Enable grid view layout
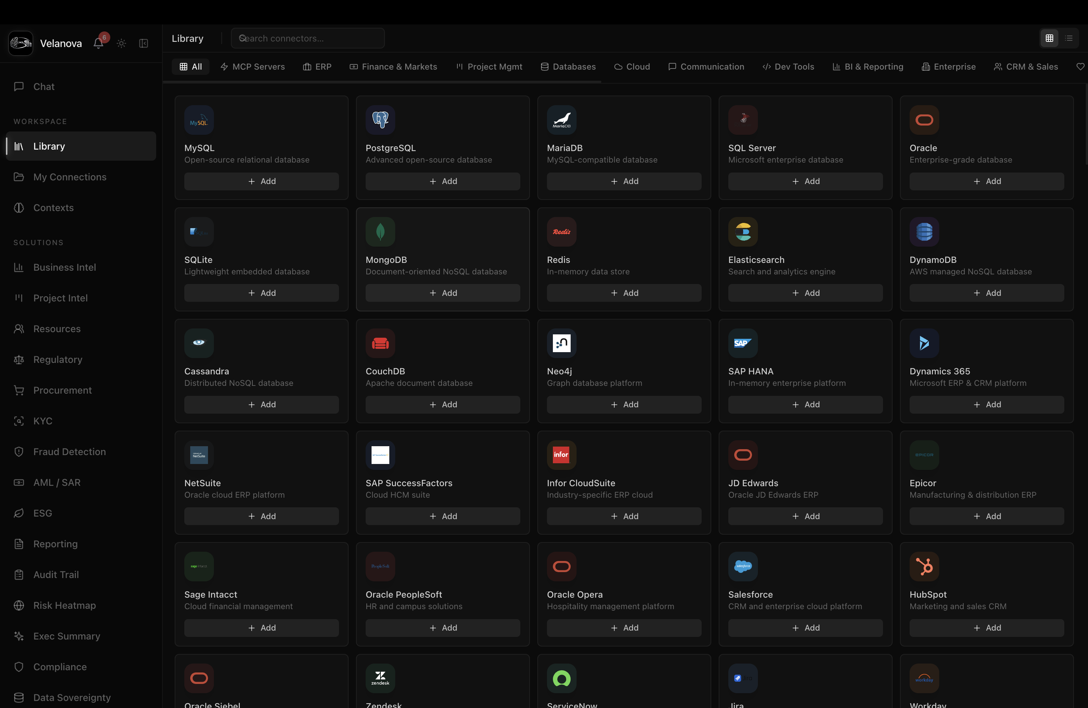1088x708 pixels. 1050,39
